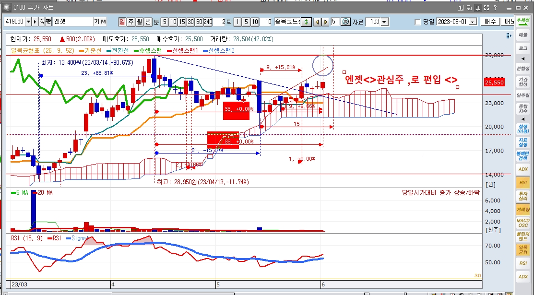The width and height of the screenshot is (534, 295).
Task: Click the 기간합성 sidebar button
Action: coord(523,82)
